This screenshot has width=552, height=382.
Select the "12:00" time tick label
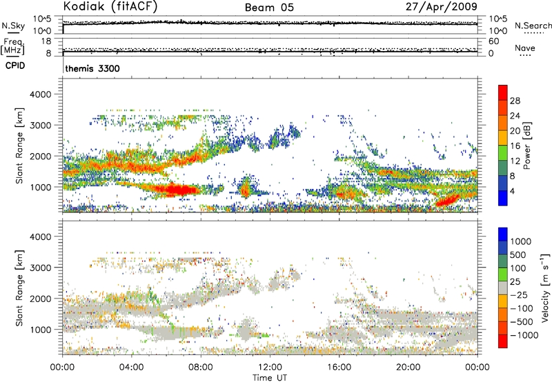click(270, 368)
